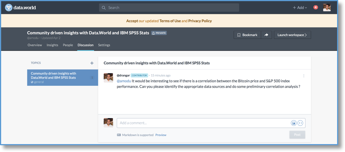Open the People tab

(x=68, y=45)
